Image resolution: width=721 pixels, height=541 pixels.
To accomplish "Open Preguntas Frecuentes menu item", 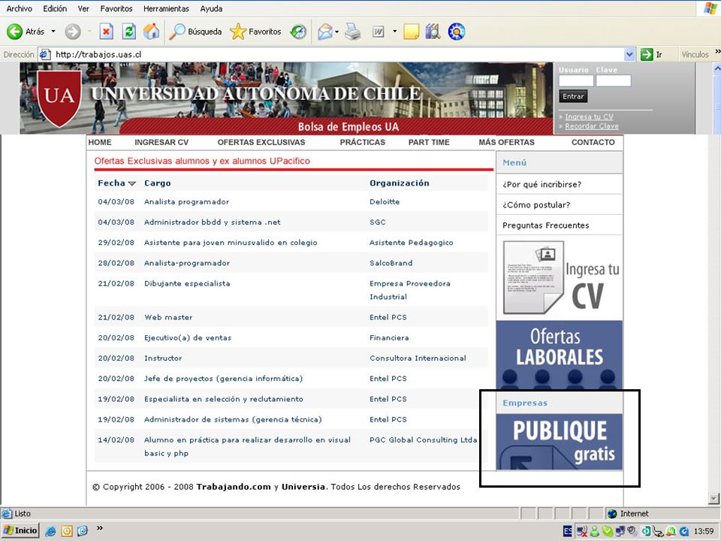I will point(545,225).
